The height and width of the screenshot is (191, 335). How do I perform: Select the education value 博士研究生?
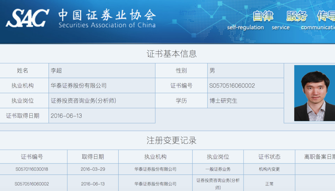click(x=224, y=100)
